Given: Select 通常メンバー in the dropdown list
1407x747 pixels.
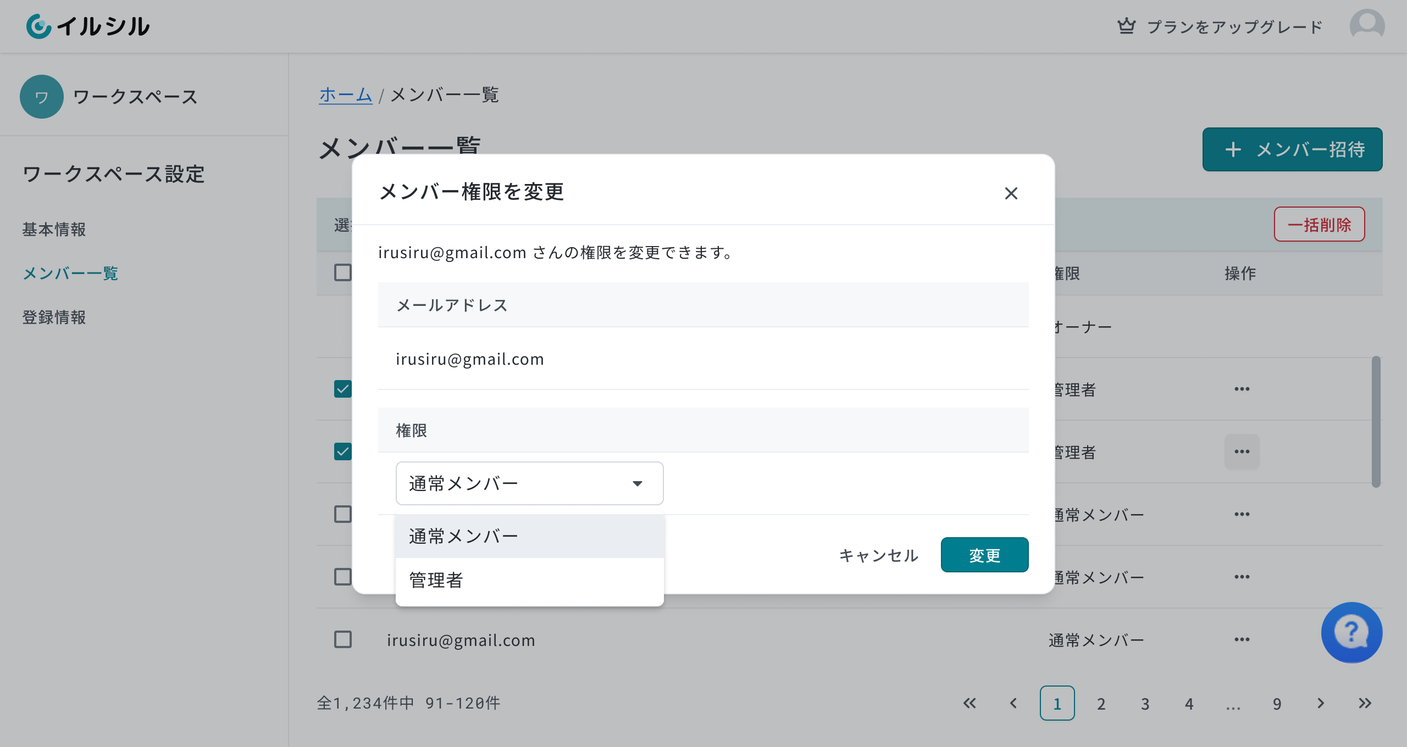Looking at the screenshot, I should click(x=529, y=536).
